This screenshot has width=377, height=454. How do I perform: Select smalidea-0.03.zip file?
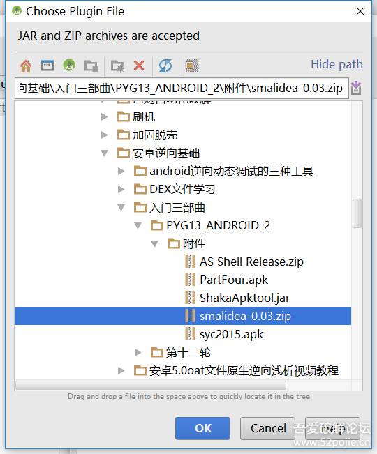(x=183, y=316)
